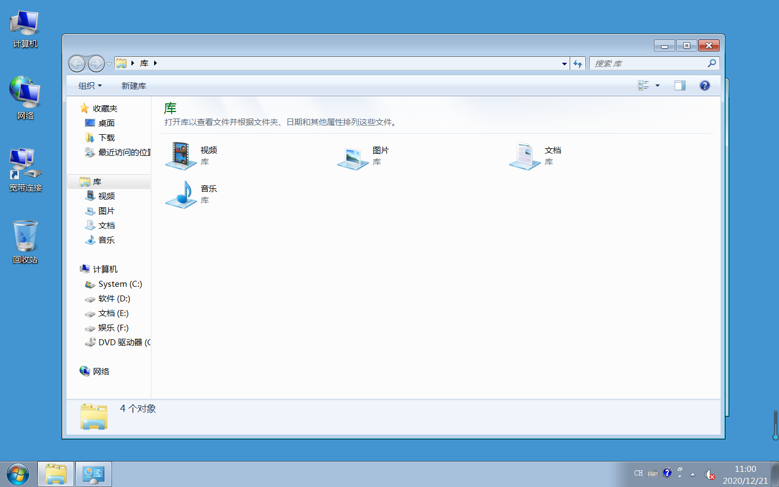This screenshot has width=779, height=487.
Task: Open the Start menu
Action: pyautogui.click(x=18, y=473)
